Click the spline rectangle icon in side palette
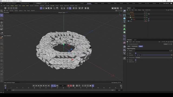173x97 pixels. tap(124, 15)
